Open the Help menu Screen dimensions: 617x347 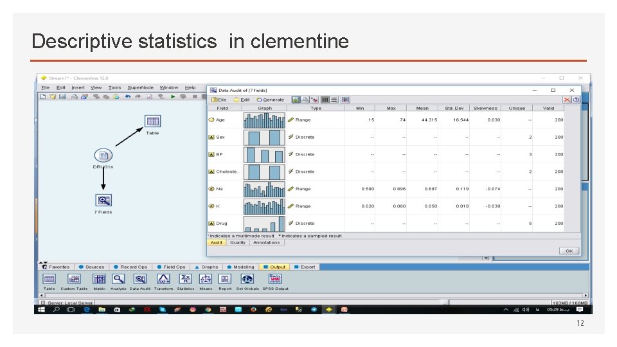point(190,87)
